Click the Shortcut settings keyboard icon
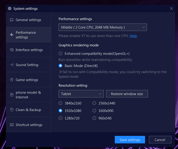The width and height of the screenshot is (178, 149). [x=11, y=125]
